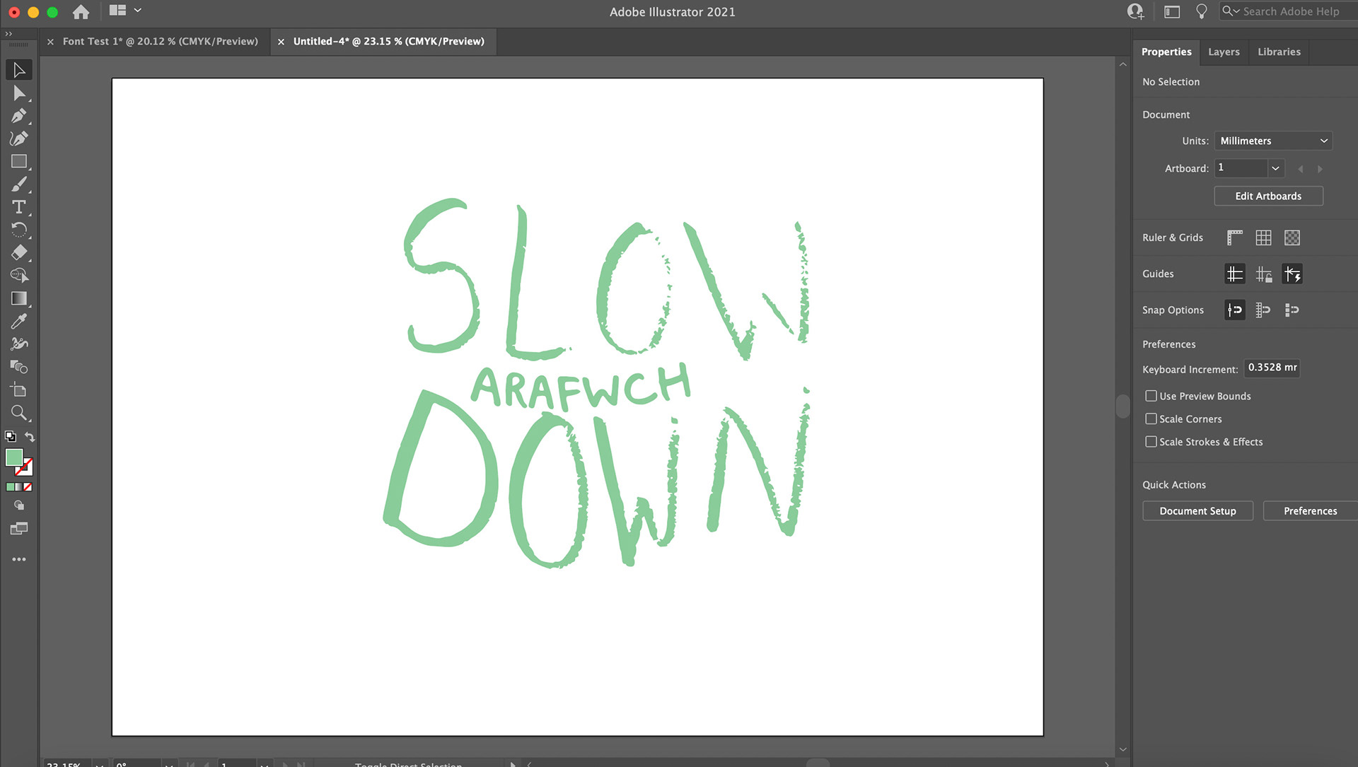Select the Paintbrush tool

(x=19, y=185)
